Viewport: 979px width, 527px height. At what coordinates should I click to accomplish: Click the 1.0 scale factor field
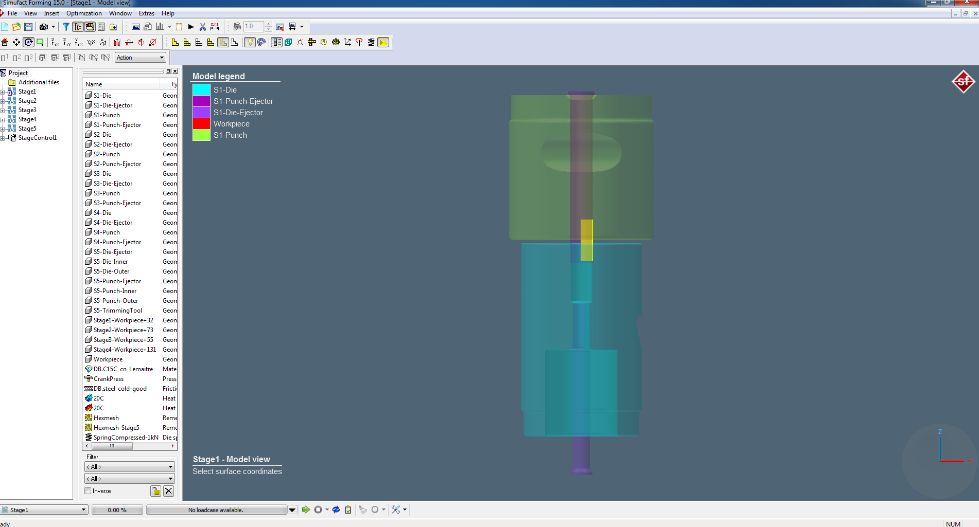pyautogui.click(x=254, y=27)
